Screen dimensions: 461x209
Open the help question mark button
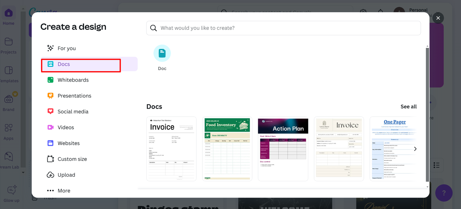point(444,192)
